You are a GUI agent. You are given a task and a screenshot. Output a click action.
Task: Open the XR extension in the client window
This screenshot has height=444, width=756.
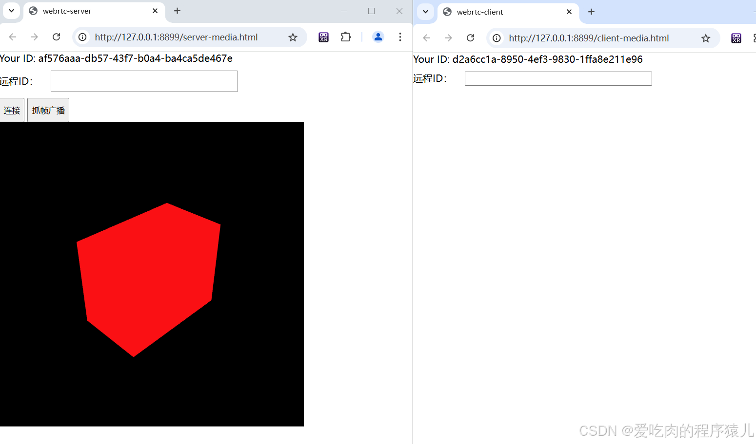click(736, 38)
